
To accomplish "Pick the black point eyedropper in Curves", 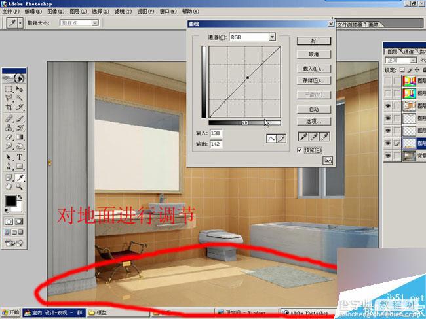I will tap(303, 137).
